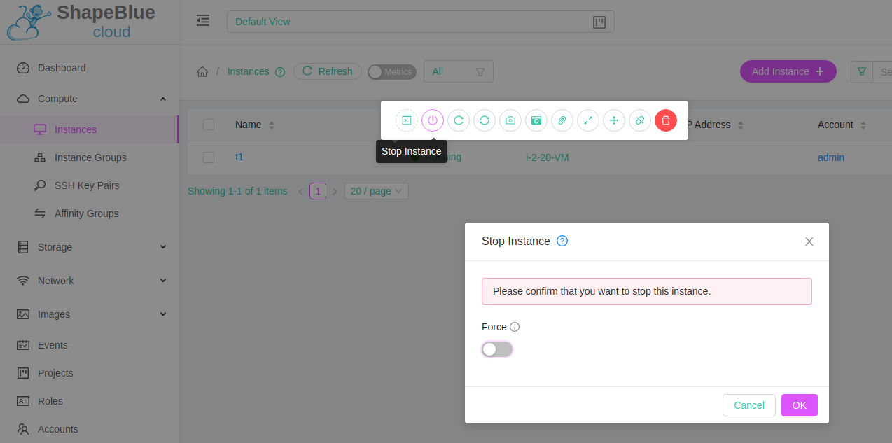The width and height of the screenshot is (892, 443).
Task: Click the i-2-20-VM internal name cell
Action: [547, 157]
